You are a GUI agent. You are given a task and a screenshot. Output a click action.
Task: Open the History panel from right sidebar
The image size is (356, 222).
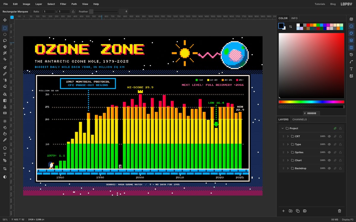[351, 55]
